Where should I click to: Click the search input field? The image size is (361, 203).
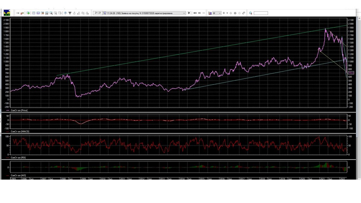[x=261, y=13]
